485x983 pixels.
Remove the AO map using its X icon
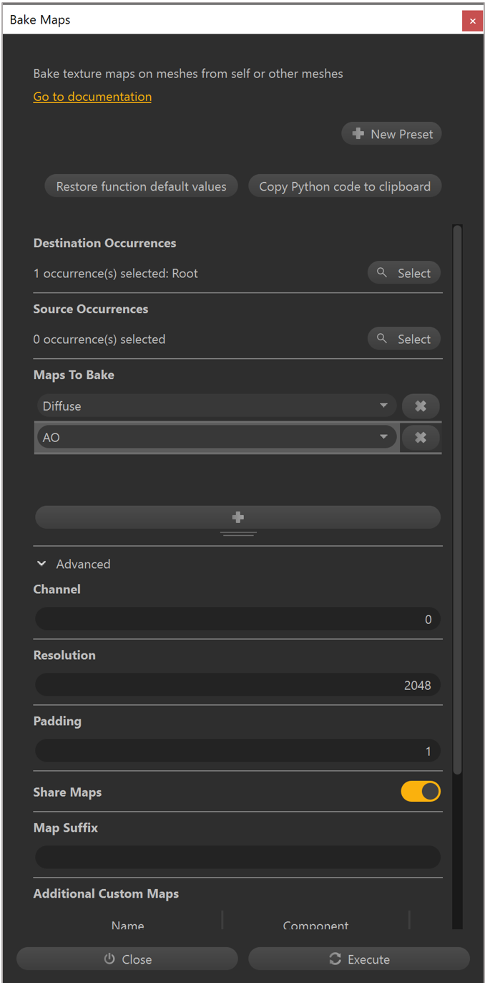pyautogui.click(x=421, y=437)
